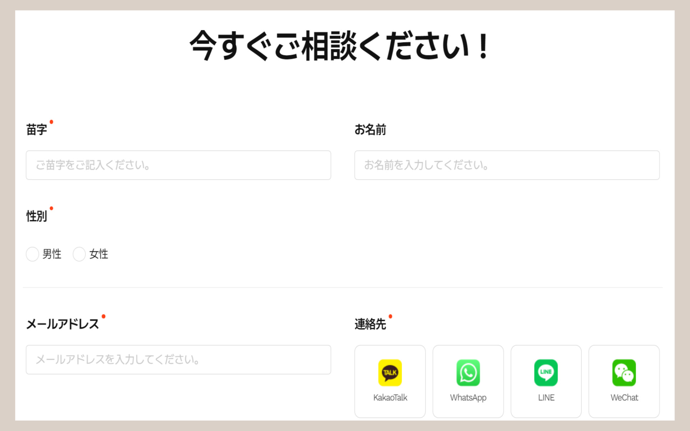Toggle 性別 required field selection
Viewport: 690px width, 431px height.
(x=32, y=254)
